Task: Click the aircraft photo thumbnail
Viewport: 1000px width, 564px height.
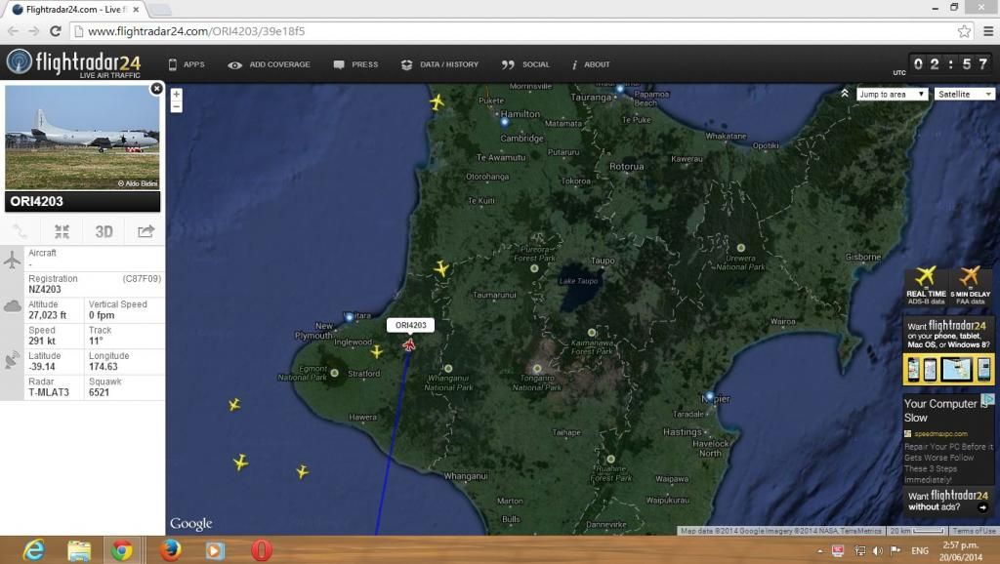Action: pyautogui.click(x=82, y=137)
